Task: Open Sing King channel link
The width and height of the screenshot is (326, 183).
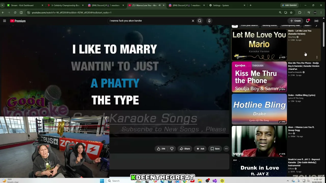Action: point(292,37)
